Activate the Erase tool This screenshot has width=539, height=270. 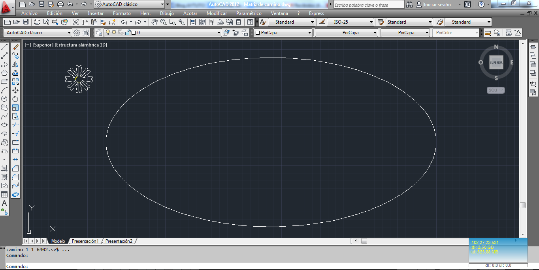15,47
